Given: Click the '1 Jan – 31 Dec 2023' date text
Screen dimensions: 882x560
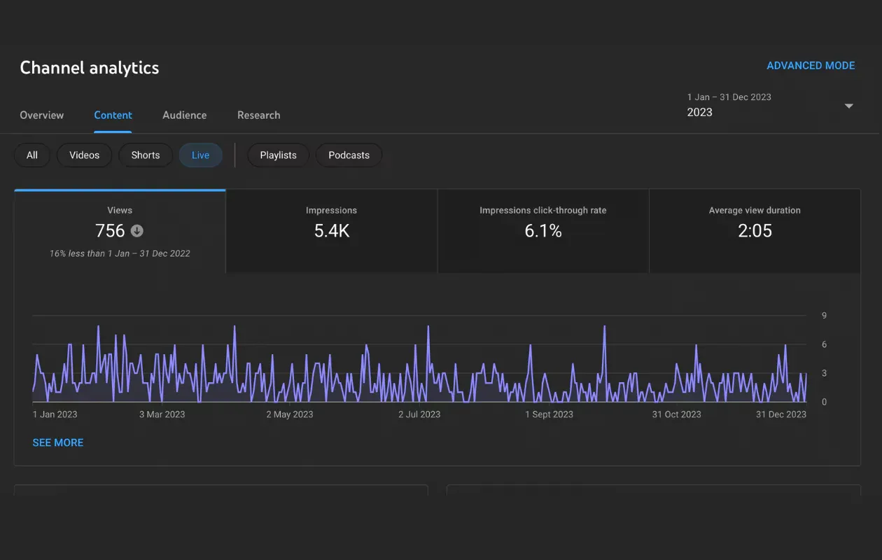Looking at the screenshot, I should click(x=729, y=97).
